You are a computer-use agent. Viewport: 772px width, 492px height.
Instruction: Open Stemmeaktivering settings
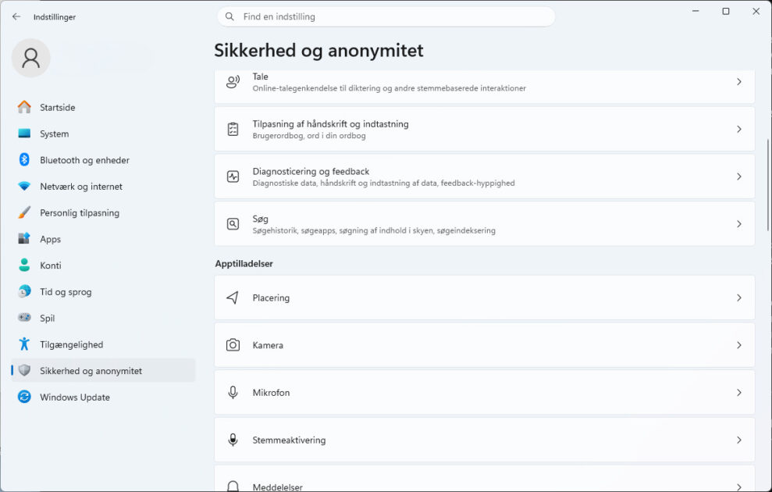pos(485,440)
